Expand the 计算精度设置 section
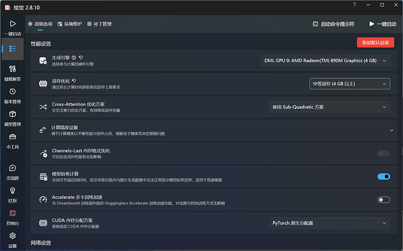Screen dimensions: 403x251 (391, 130)
